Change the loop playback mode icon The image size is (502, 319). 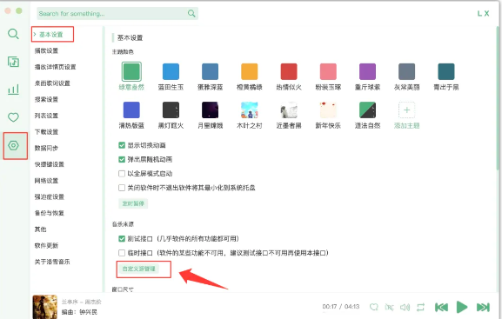pos(421,307)
